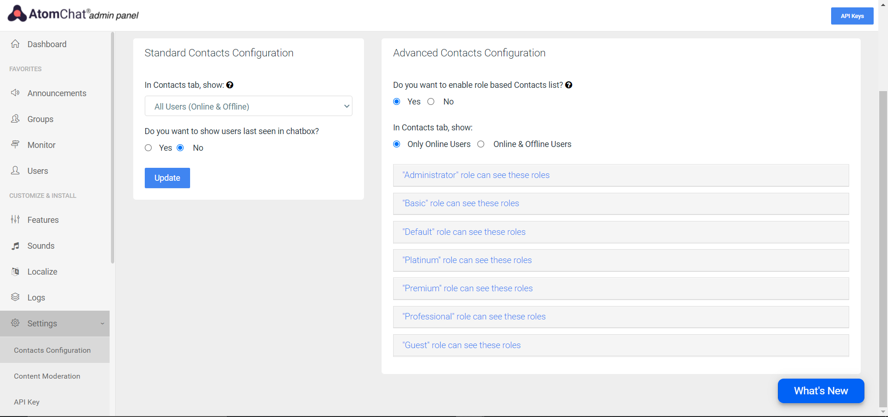Expand "Basic" role can see these roles

point(621,203)
